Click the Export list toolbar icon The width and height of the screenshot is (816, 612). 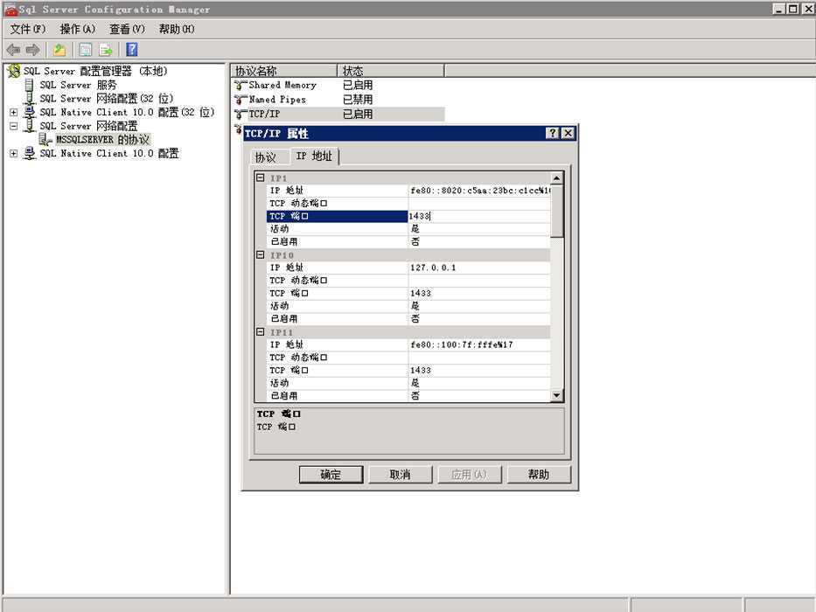pyautogui.click(x=106, y=50)
